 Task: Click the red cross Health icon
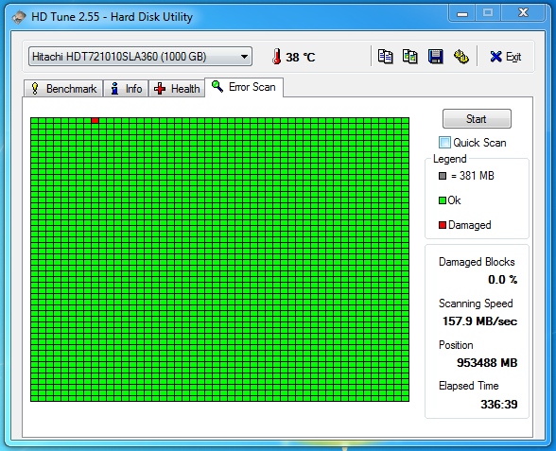pos(160,89)
